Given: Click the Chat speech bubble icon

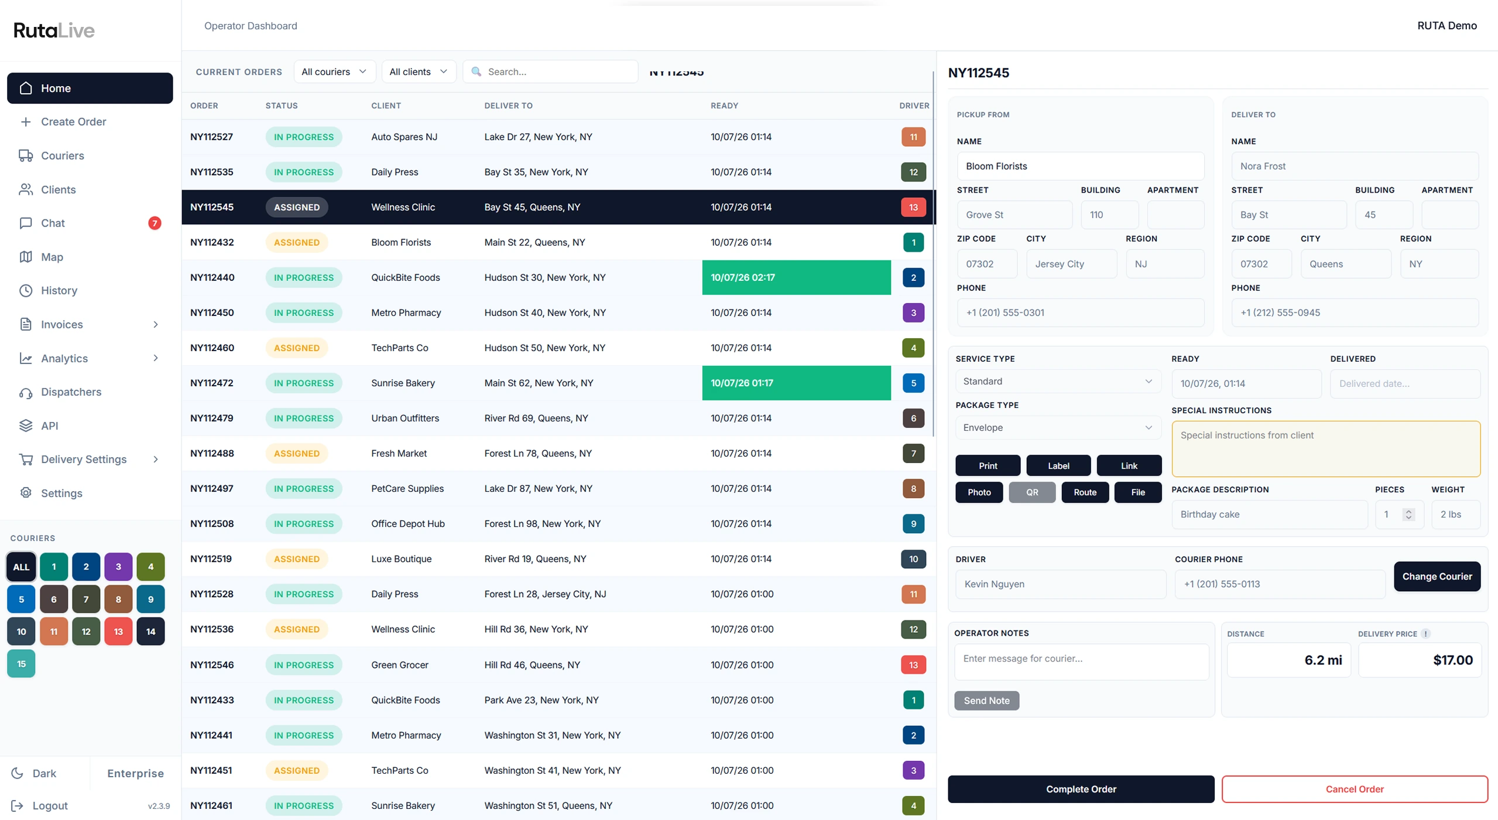Looking at the screenshot, I should [x=26, y=223].
